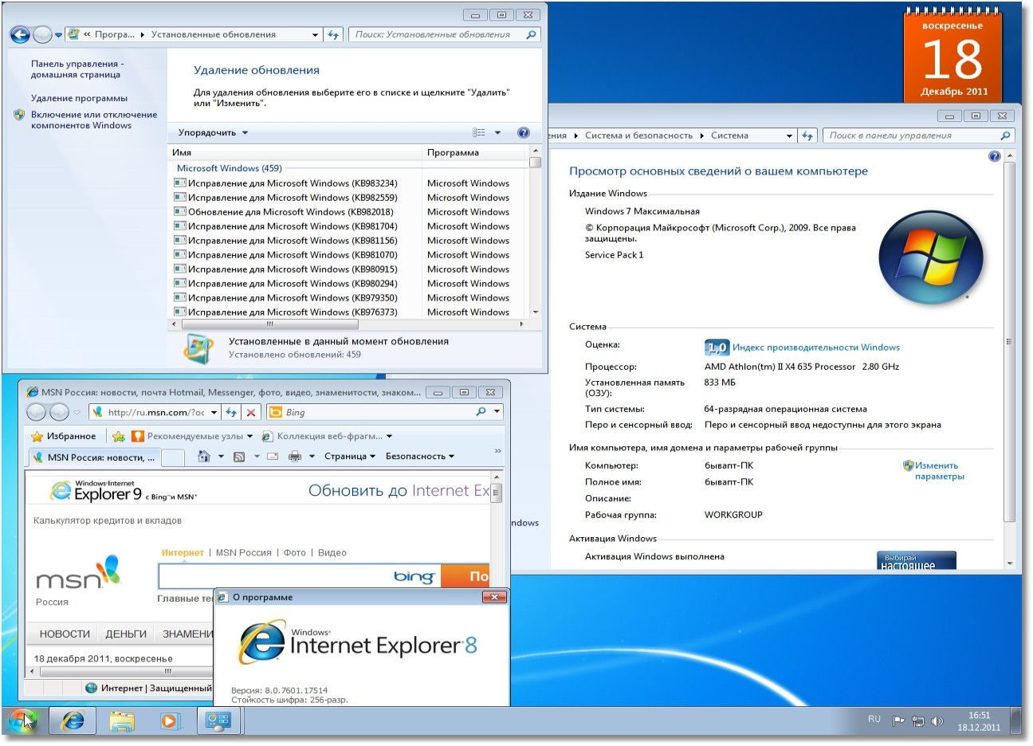Click Система и безопасность breadcrumb

tap(638, 135)
